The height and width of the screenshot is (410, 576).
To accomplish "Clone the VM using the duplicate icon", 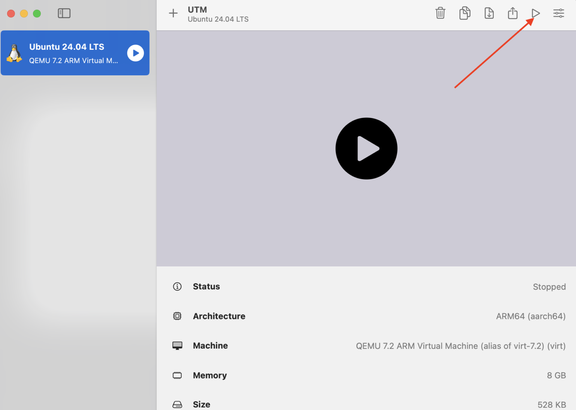I will pos(465,13).
